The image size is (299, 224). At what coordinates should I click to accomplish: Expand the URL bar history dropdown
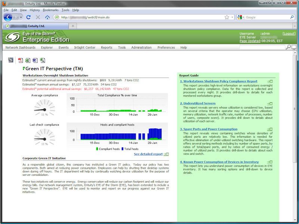click(x=232, y=17)
